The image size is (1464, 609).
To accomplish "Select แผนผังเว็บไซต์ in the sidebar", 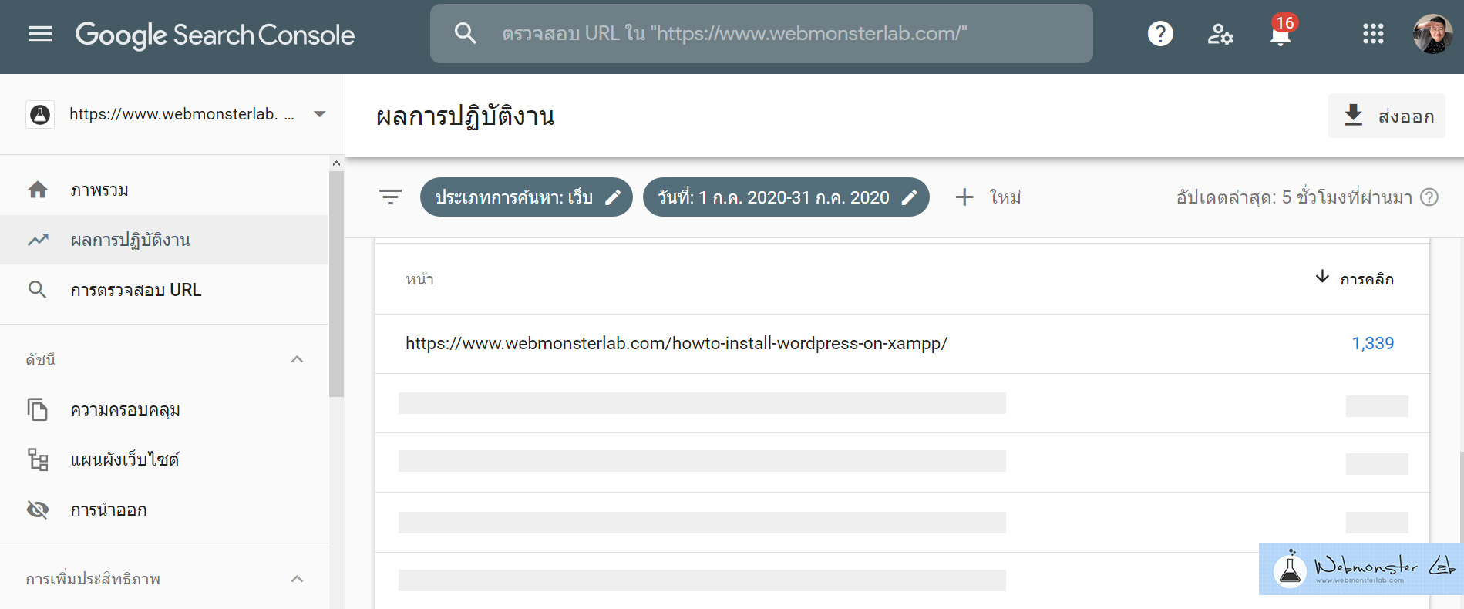I will pos(164,459).
